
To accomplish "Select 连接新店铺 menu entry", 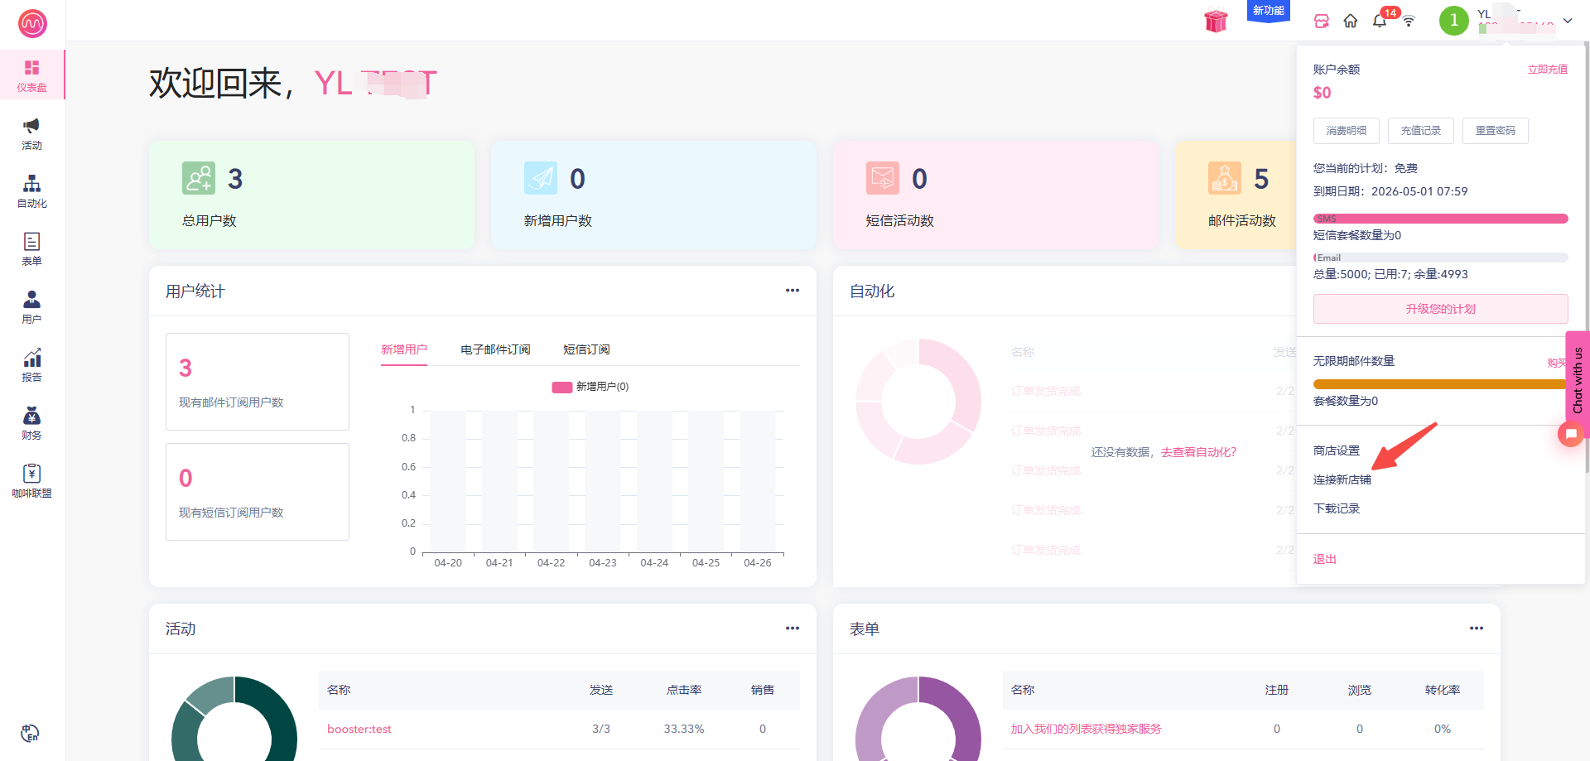I will point(1342,479).
